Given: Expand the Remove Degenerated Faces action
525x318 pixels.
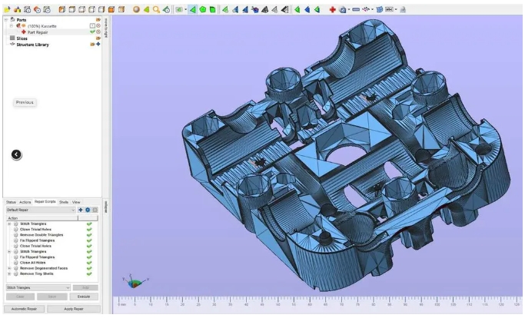Looking at the screenshot, I should pyautogui.click(x=9, y=268).
